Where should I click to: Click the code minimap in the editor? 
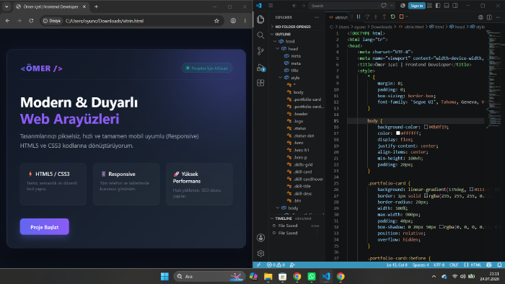(494, 79)
